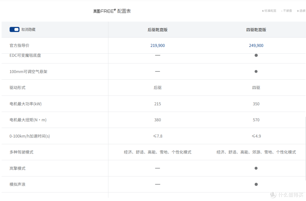Click the standard-equipped dot in the 100mm可调空气悬架 row

point(256,72)
